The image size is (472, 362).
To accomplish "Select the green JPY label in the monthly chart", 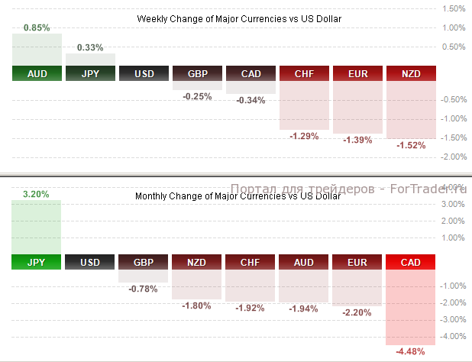I will point(37,262).
